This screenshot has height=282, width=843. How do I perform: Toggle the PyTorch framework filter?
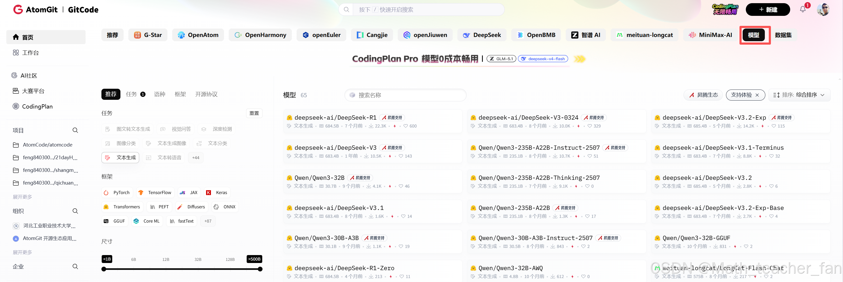117,193
